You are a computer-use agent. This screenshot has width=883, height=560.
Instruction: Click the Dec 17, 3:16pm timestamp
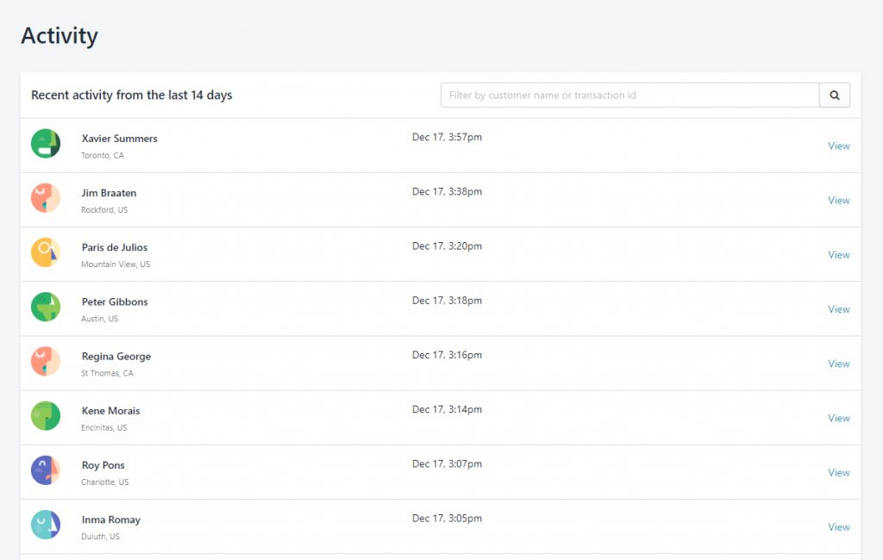point(448,355)
